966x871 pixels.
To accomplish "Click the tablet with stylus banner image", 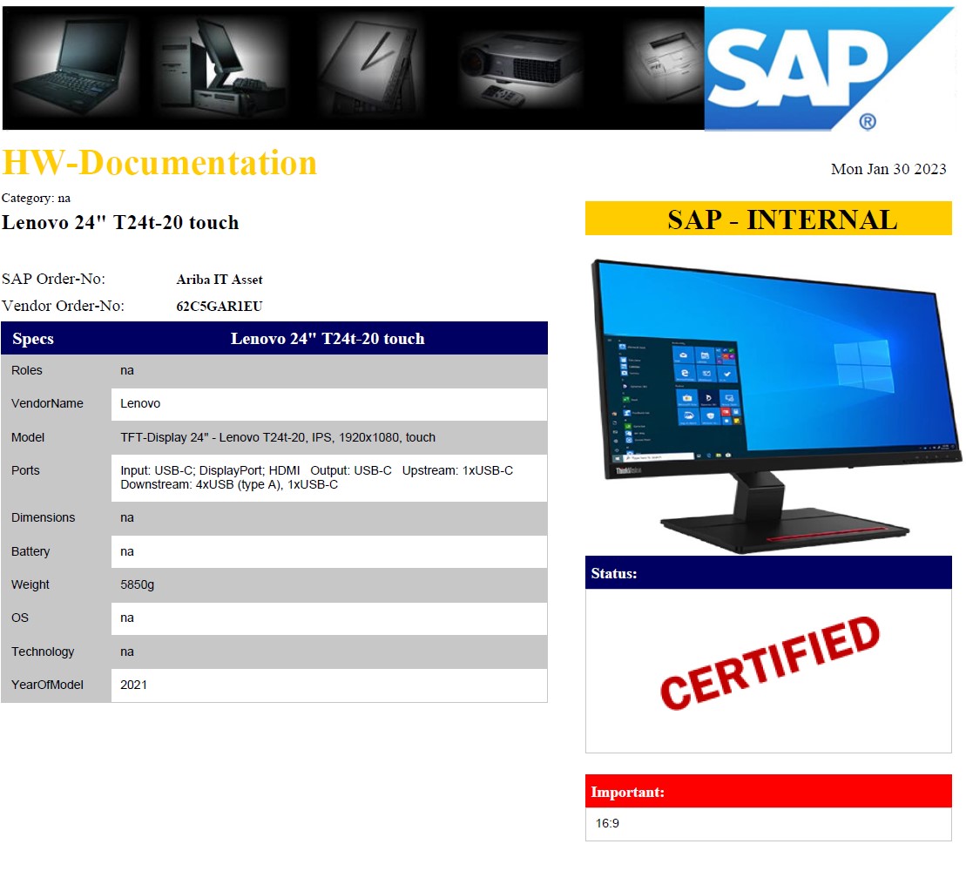I will (372, 68).
